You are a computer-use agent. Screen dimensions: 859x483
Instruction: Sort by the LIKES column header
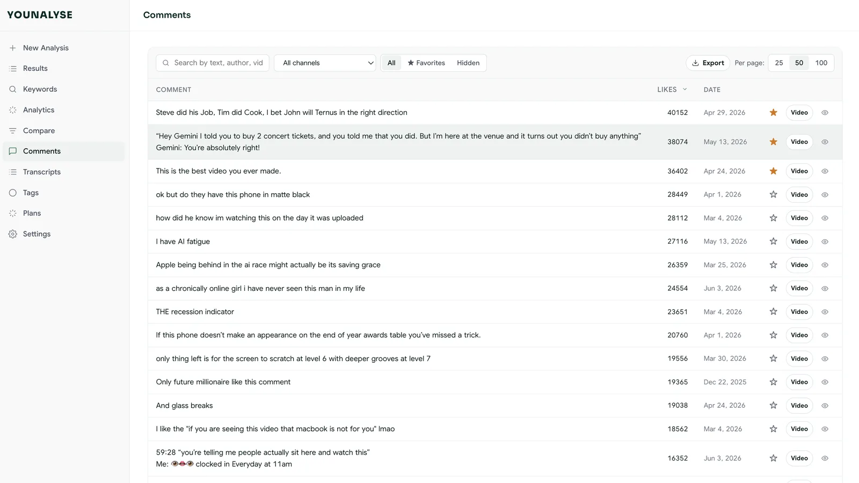click(x=672, y=90)
